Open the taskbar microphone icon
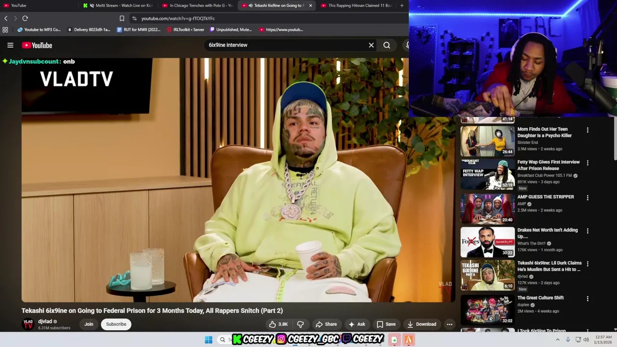The height and width of the screenshot is (347, 617). (x=568, y=340)
